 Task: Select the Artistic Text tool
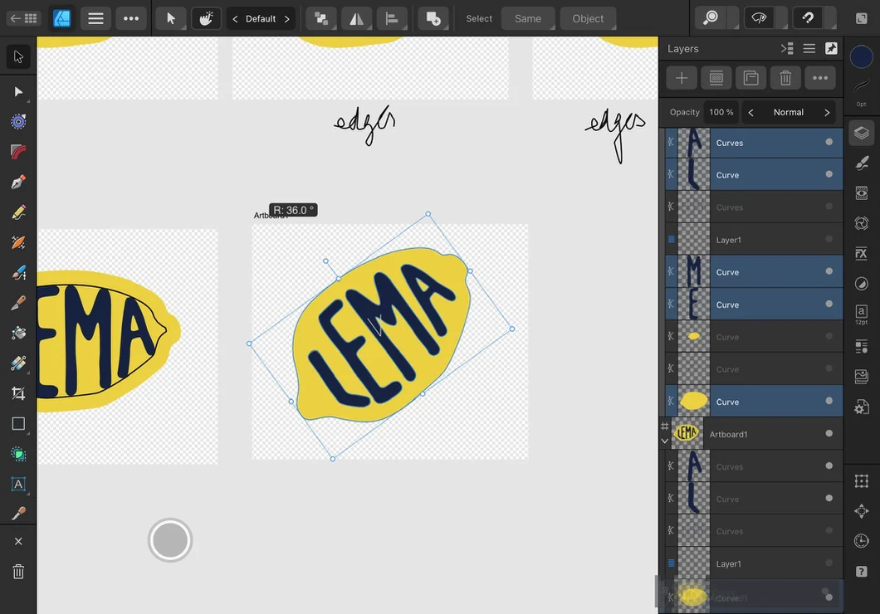point(18,484)
